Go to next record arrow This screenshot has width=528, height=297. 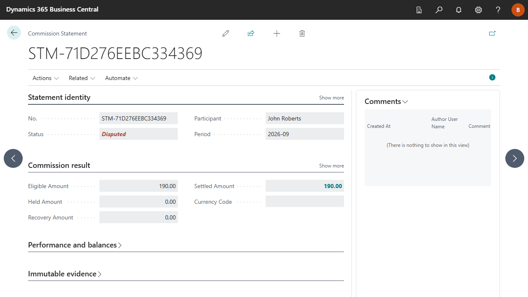pos(515,158)
